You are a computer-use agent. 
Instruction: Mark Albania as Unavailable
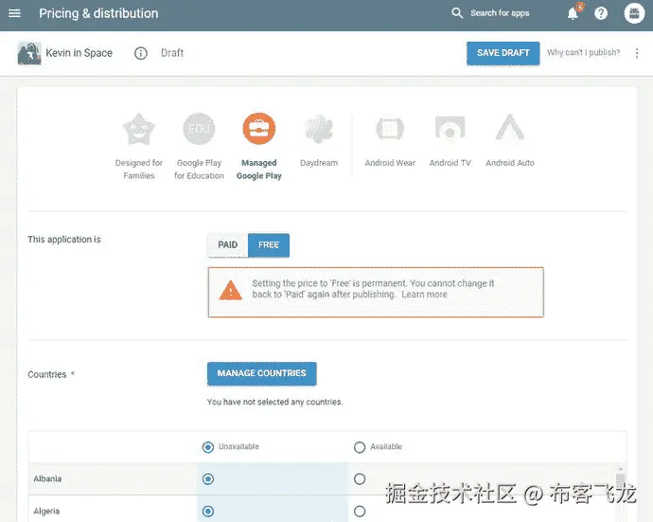point(208,479)
